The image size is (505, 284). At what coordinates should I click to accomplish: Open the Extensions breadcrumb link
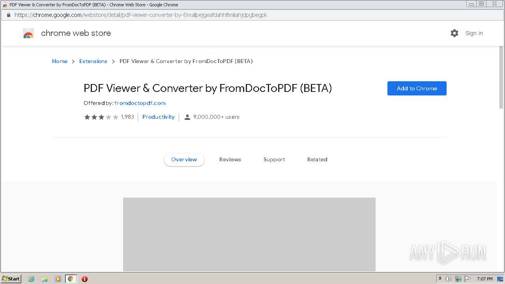(x=93, y=61)
